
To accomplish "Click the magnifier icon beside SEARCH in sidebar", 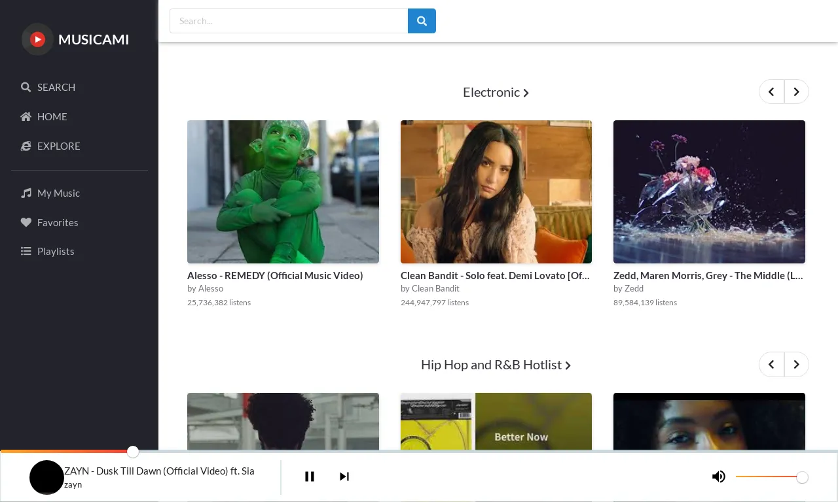I will click(x=26, y=87).
